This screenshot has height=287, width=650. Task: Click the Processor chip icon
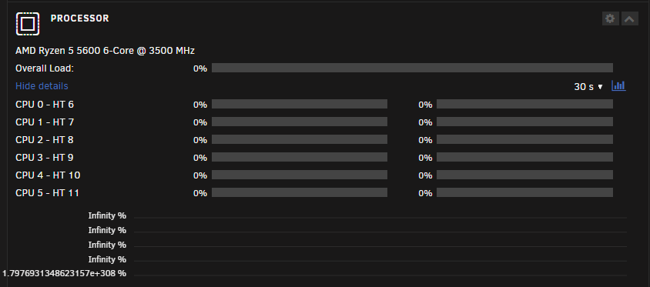tap(28, 24)
